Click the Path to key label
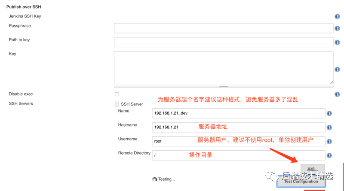344x191 pixels. pos(19,40)
